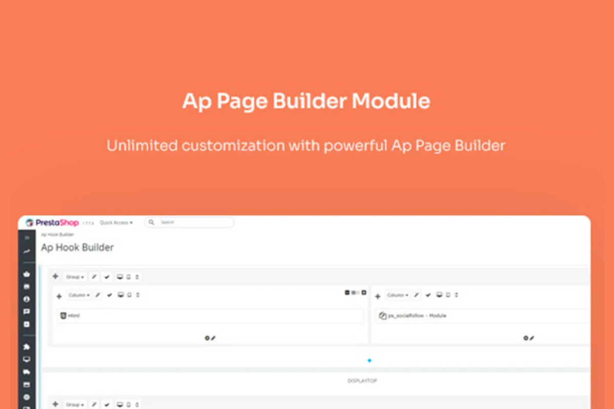Open the Dashboard trend-line sidebar icon
Viewport: 614px width, 409px height.
pos(27,251)
